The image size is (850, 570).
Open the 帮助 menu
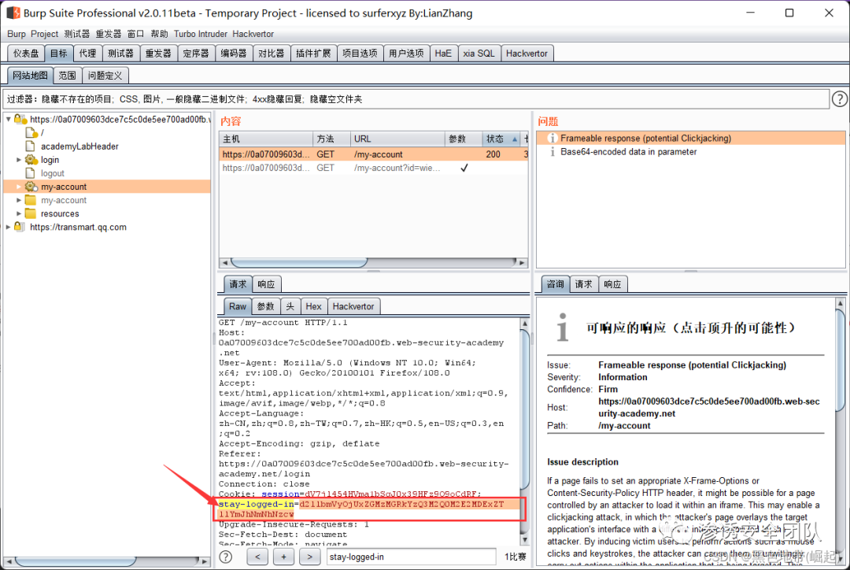[159, 34]
